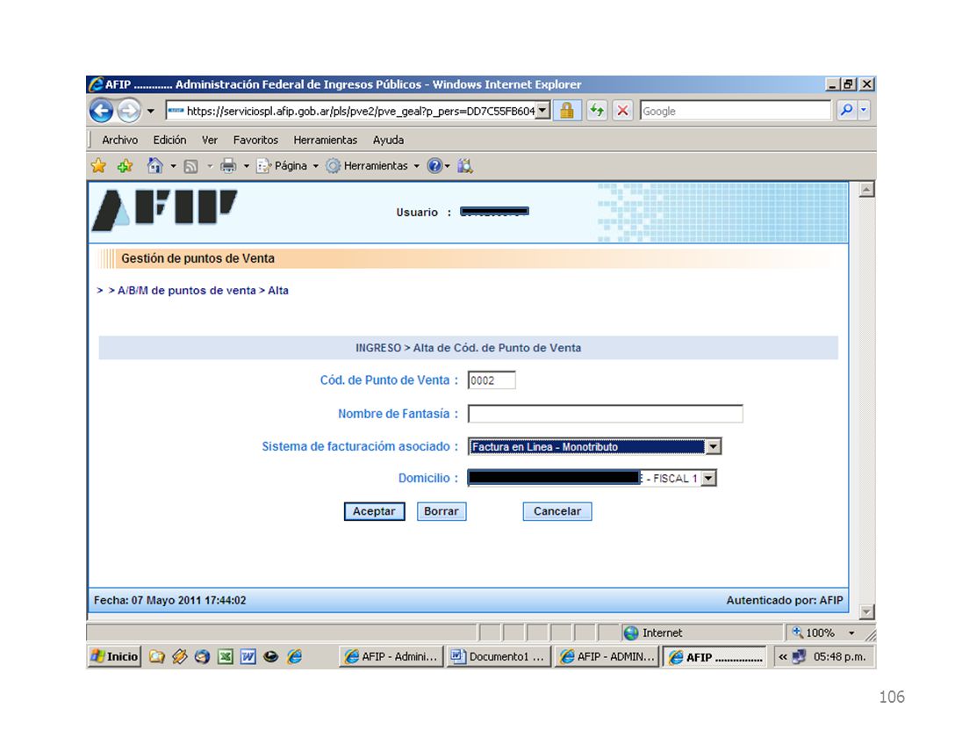Open search provider options dropdown arrow
The image size is (962, 730).
point(863,111)
